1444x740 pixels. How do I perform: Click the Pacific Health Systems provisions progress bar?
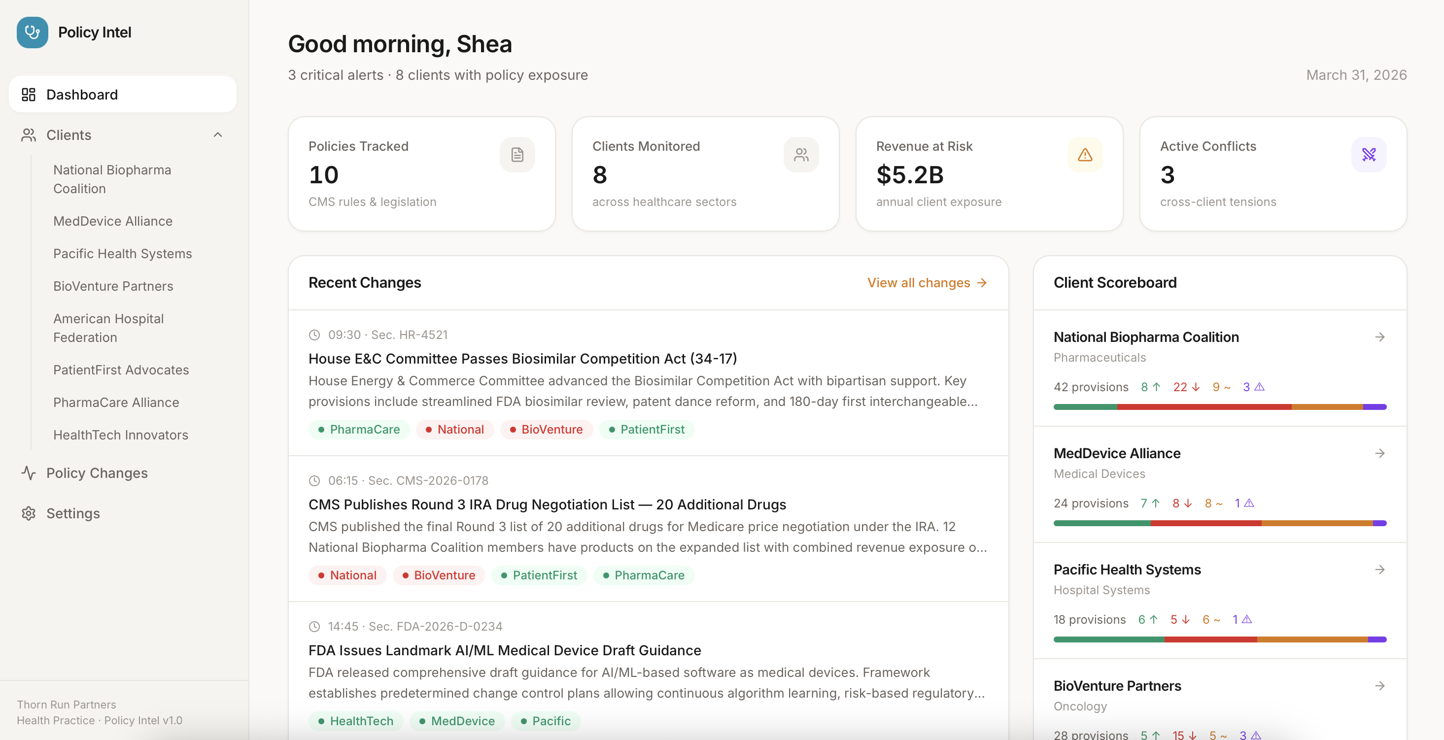point(1220,639)
